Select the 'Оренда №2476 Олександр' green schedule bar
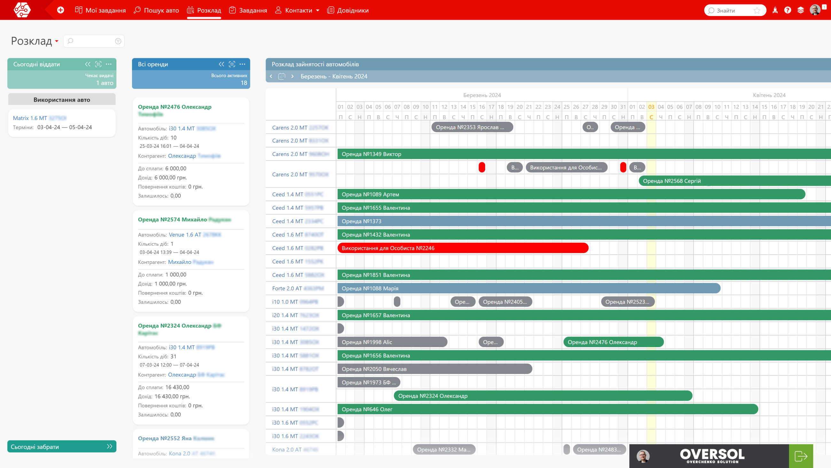 pos(614,342)
